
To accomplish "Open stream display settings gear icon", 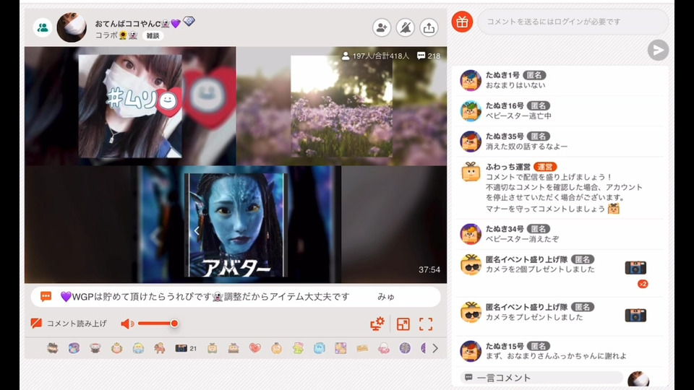I will click(x=377, y=324).
